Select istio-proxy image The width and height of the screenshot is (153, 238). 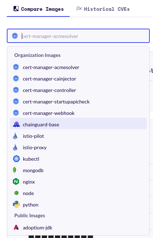click(78, 147)
